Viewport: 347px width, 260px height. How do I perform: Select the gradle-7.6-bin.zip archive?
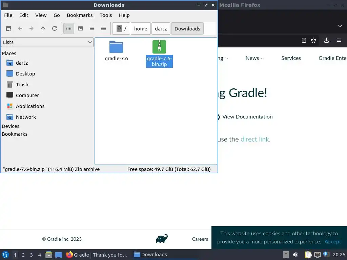(x=159, y=53)
